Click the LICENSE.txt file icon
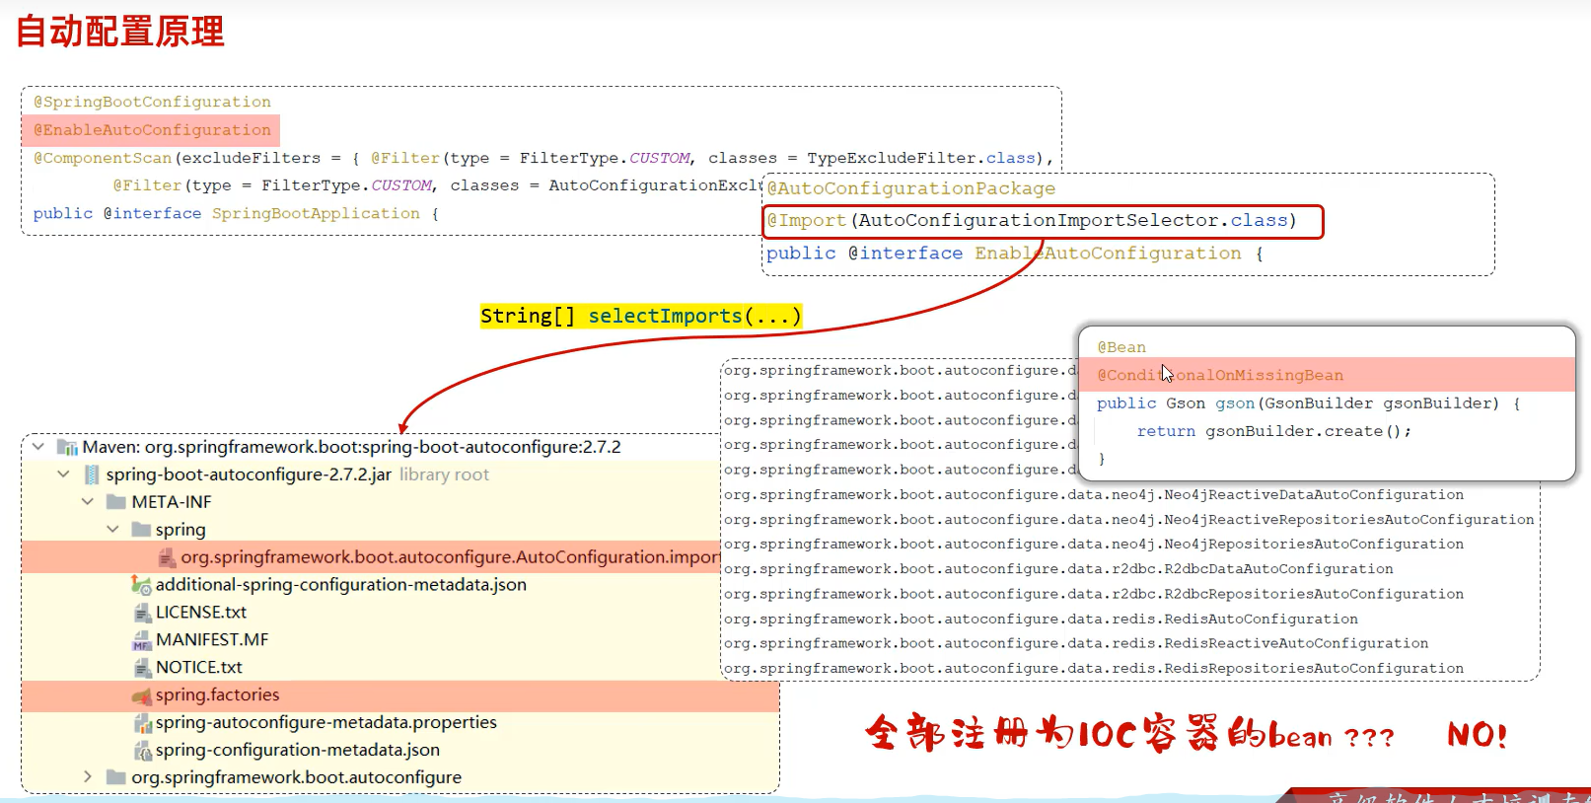Screen dimensions: 1591x803 click(x=142, y=613)
